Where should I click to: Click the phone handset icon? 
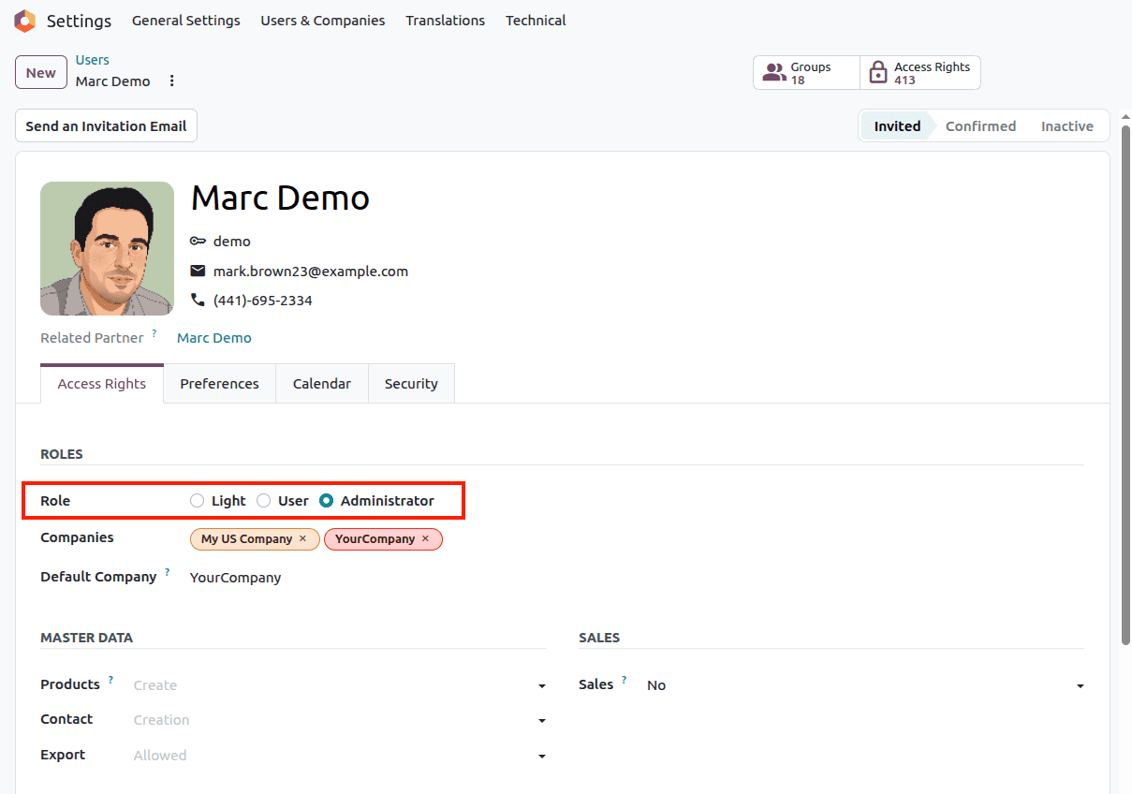(x=198, y=301)
